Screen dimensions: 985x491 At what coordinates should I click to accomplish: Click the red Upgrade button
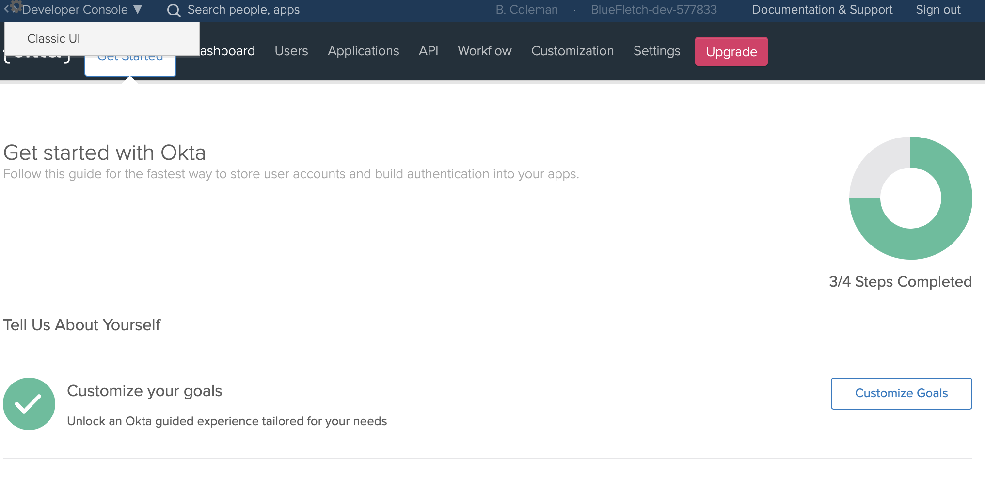(731, 51)
